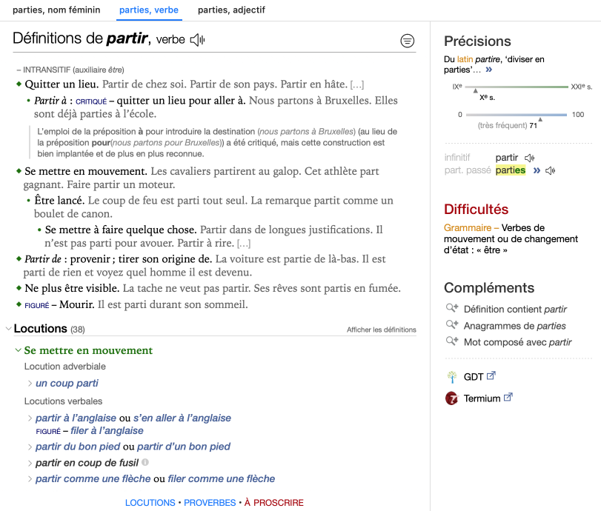Click search icon beside Anagrammes de parties

[451, 325]
